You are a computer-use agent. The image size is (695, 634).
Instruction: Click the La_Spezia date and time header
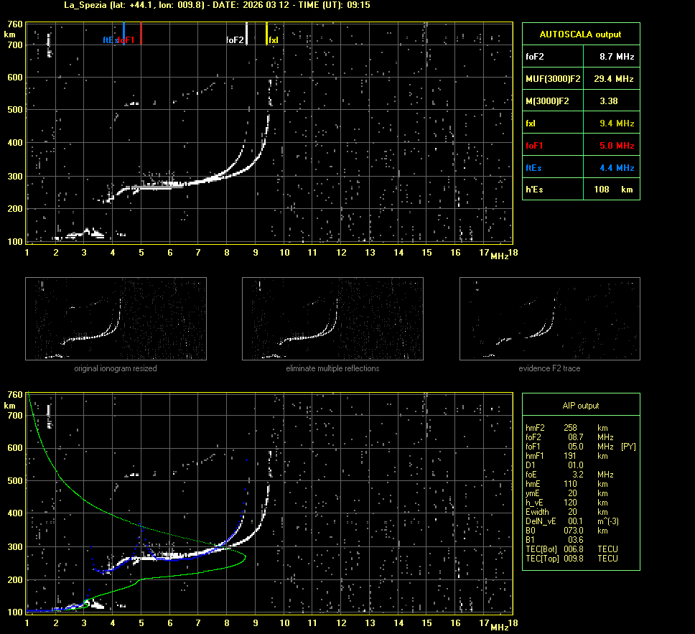[x=217, y=5]
